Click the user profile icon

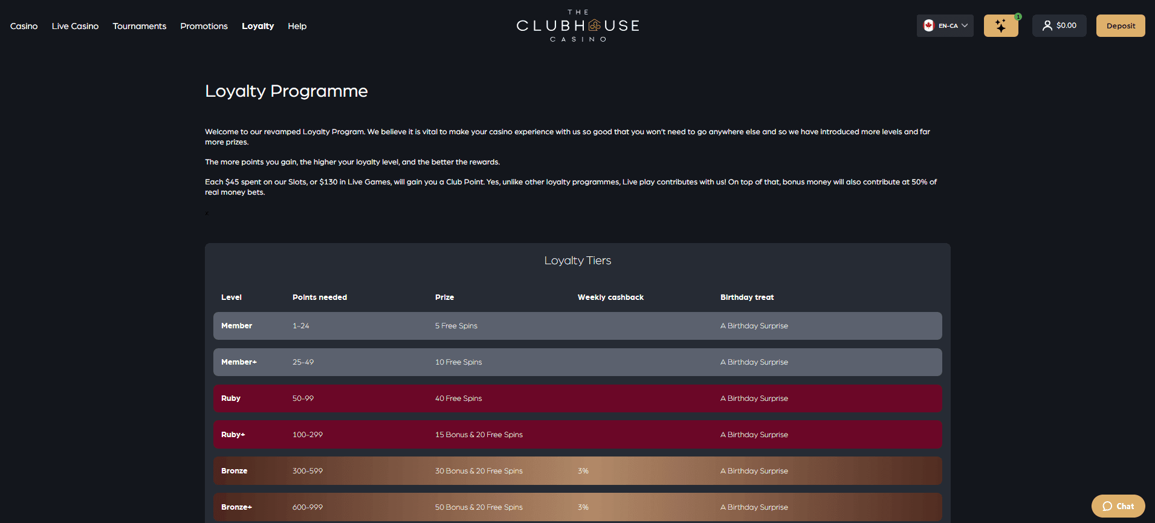(1047, 25)
